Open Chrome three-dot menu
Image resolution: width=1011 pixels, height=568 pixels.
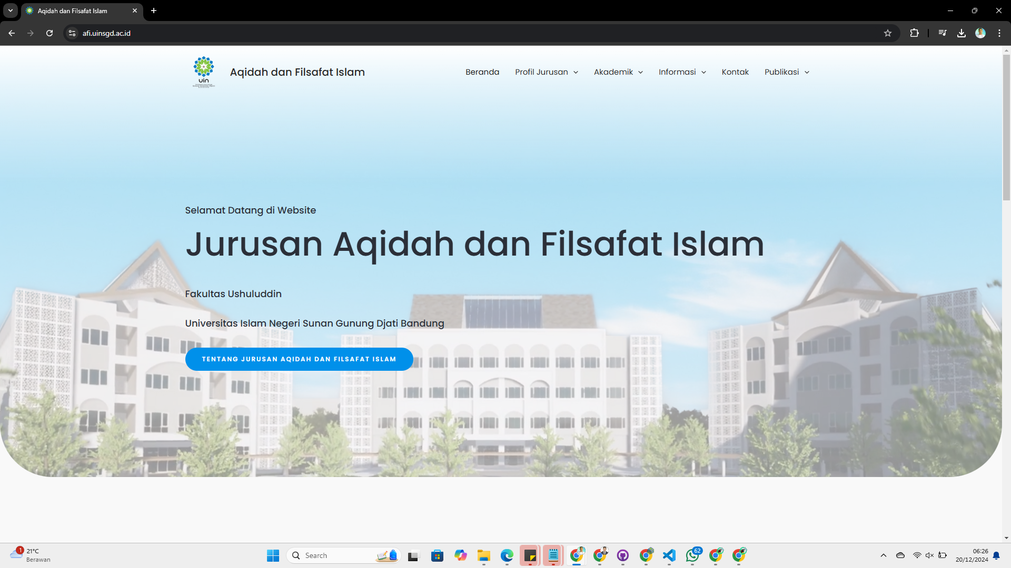[x=999, y=33]
